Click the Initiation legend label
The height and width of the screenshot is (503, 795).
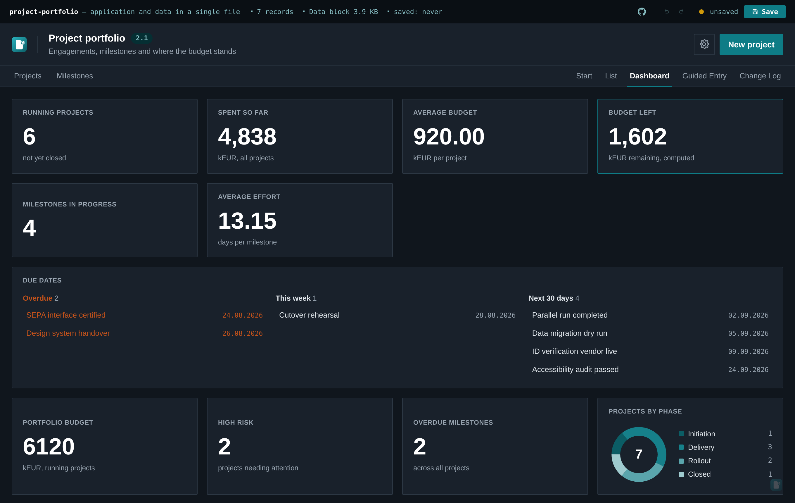point(701,434)
